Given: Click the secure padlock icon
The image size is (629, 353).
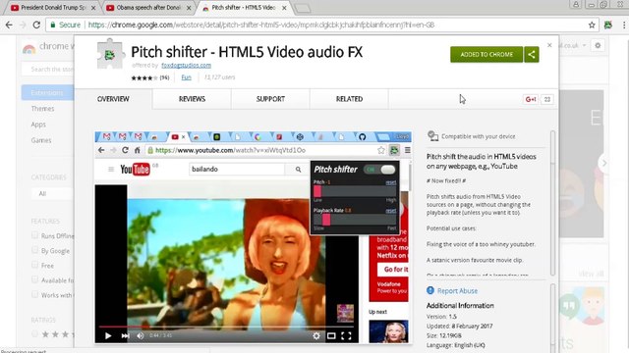Looking at the screenshot, I should (x=52, y=25).
